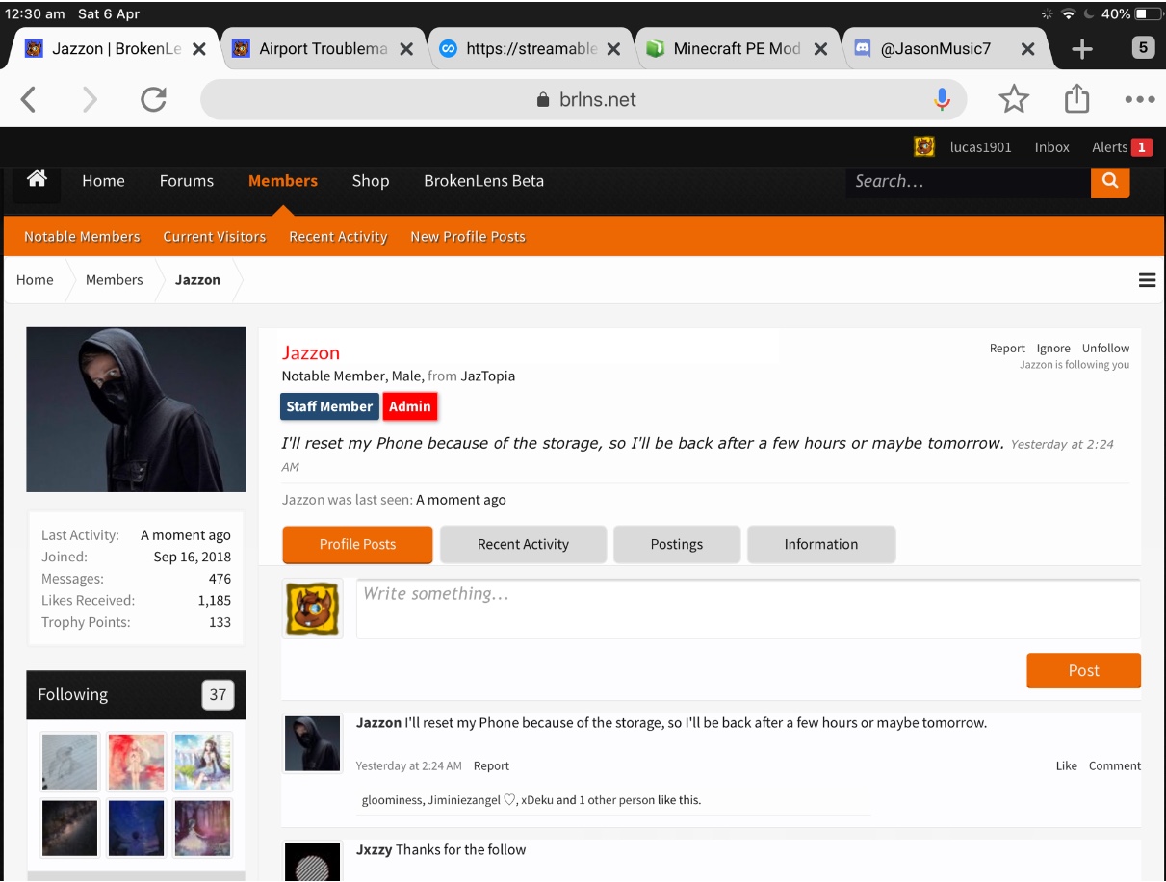Show the open tabs counter
Screen dimensions: 1166x882
1142,47
